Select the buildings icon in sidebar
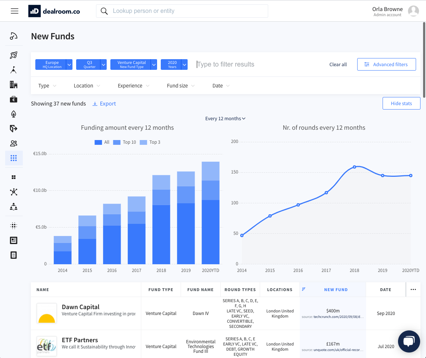 click(14, 85)
